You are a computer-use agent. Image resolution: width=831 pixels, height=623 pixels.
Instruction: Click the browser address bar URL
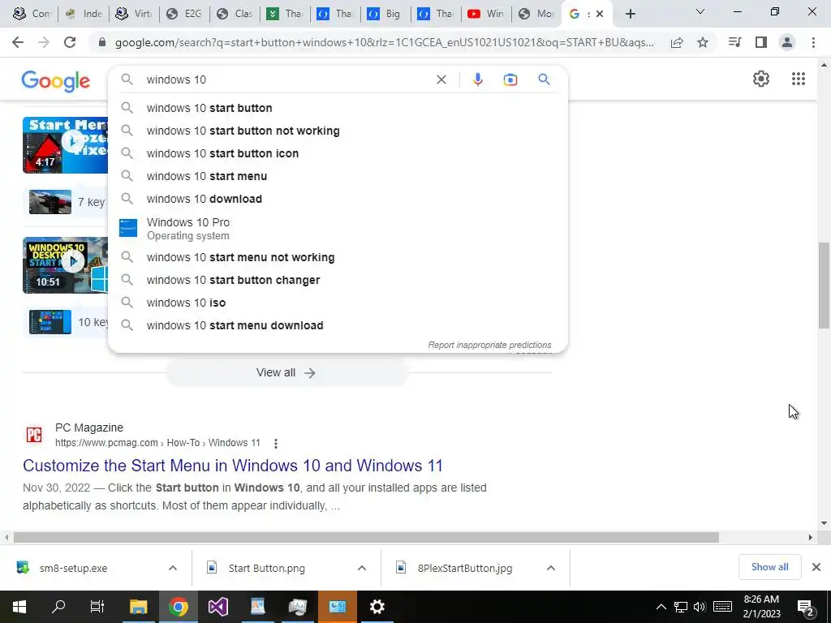(x=384, y=42)
